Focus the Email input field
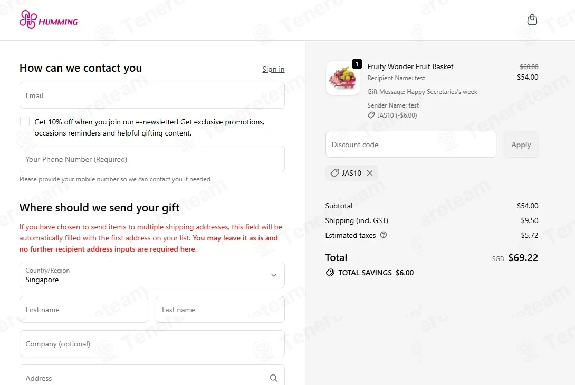Viewport: 575px width, 385px height. click(x=152, y=95)
